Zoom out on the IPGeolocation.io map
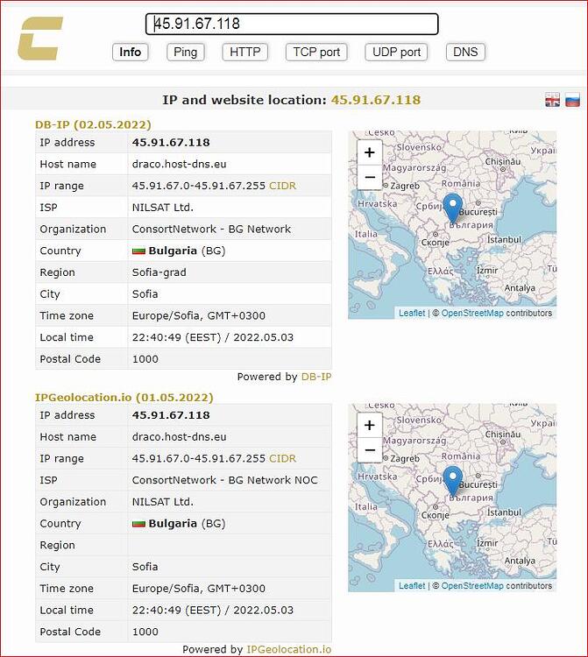 click(x=370, y=450)
